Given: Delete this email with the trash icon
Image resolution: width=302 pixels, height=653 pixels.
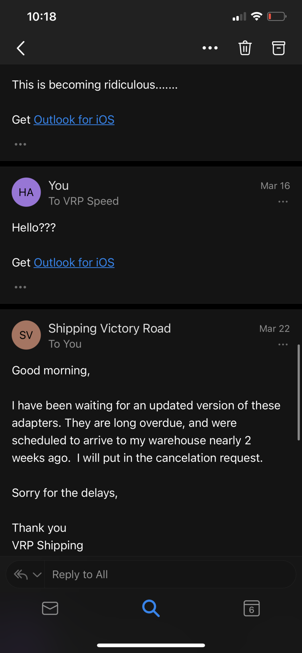Looking at the screenshot, I should point(245,48).
